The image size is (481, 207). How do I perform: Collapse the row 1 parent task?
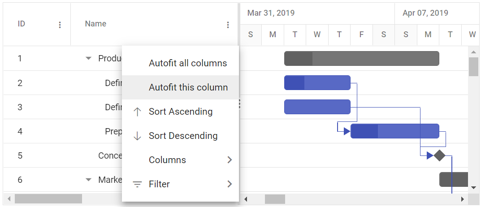coord(88,58)
